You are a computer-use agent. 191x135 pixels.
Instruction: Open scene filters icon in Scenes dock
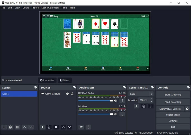(x=17, y=127)
